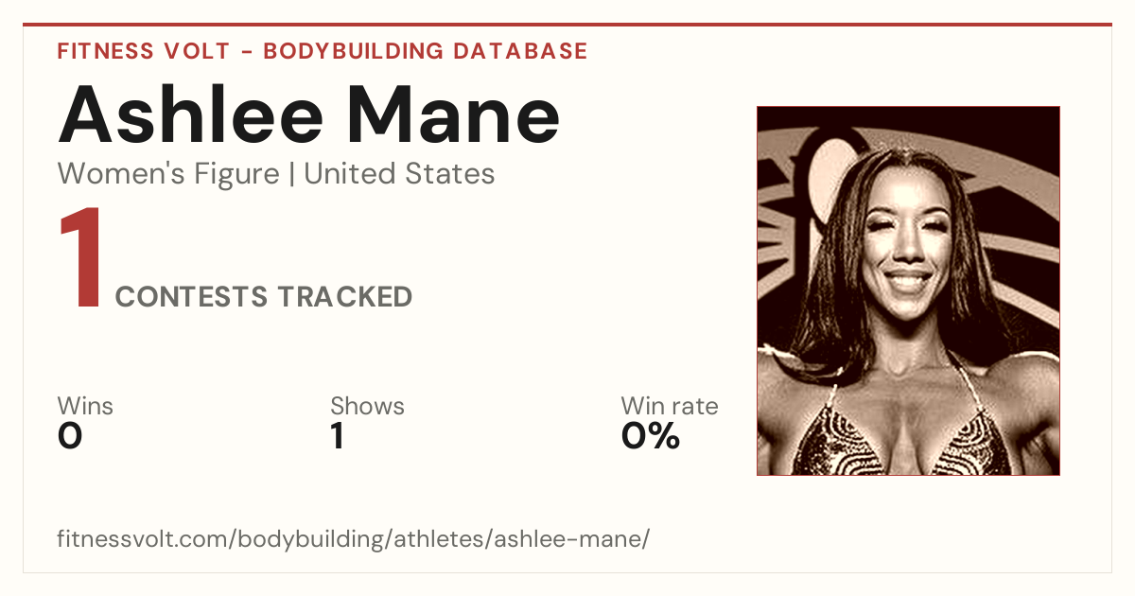Click the 1 value under Shows
The width and height of the screenshot is (1135, 596).
click(x=337, y=436)
